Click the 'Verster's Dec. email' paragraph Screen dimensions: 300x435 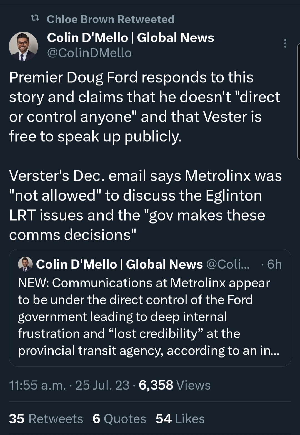[145, 205]
